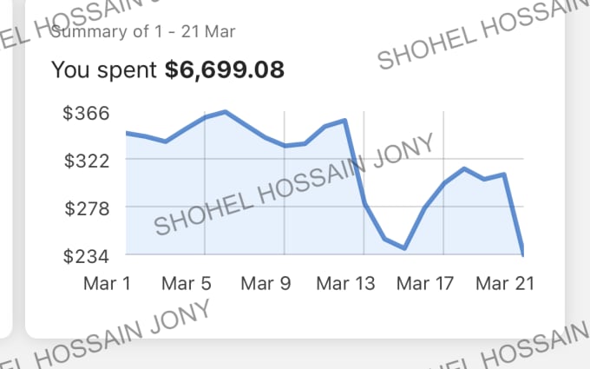This screenshot has width=590, height=369.
Task: Click the lowest dip near Mar 15
Action: (404, 248)
